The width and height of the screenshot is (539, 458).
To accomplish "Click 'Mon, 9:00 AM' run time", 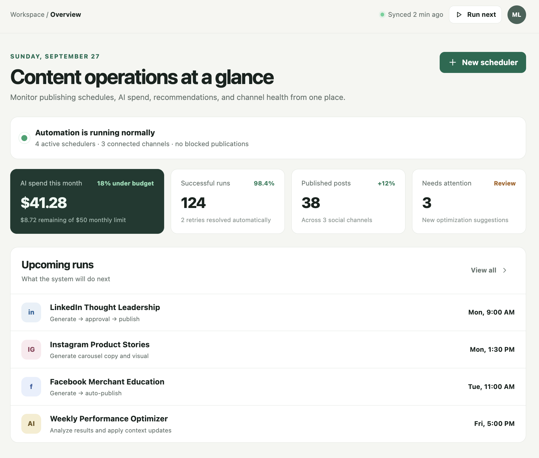I will point(491,312).
